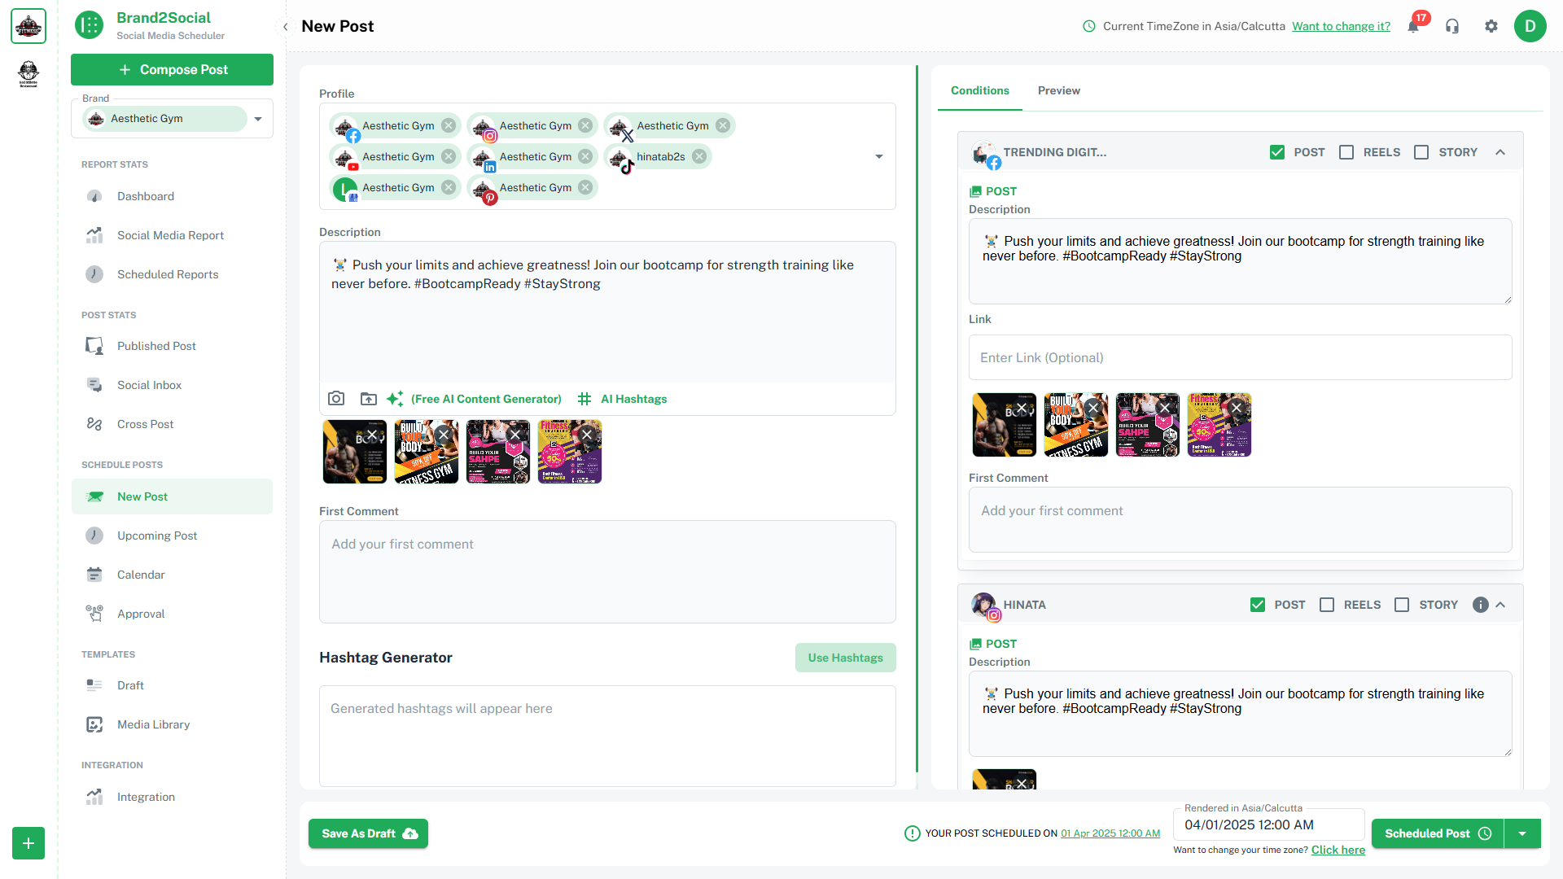The image size is (1563, 879).
Task: Click info icon in HINATA section
Action: [1480, 605]
